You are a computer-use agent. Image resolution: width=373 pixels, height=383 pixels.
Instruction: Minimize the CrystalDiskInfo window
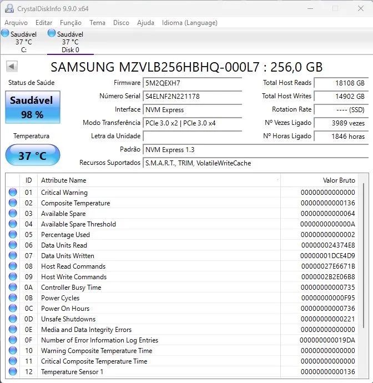click(310, 8)
